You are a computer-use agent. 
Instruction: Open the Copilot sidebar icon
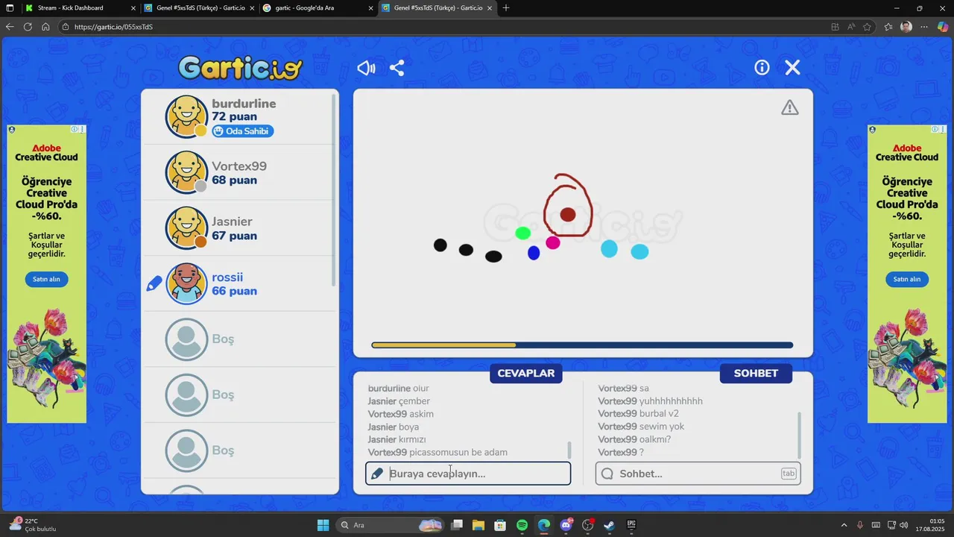coord(943,27)
